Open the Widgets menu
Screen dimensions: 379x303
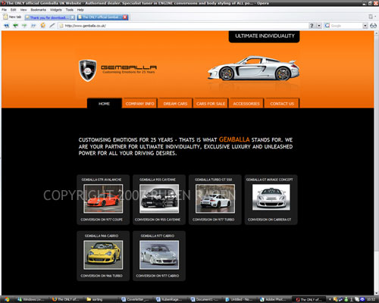(56, 10)
